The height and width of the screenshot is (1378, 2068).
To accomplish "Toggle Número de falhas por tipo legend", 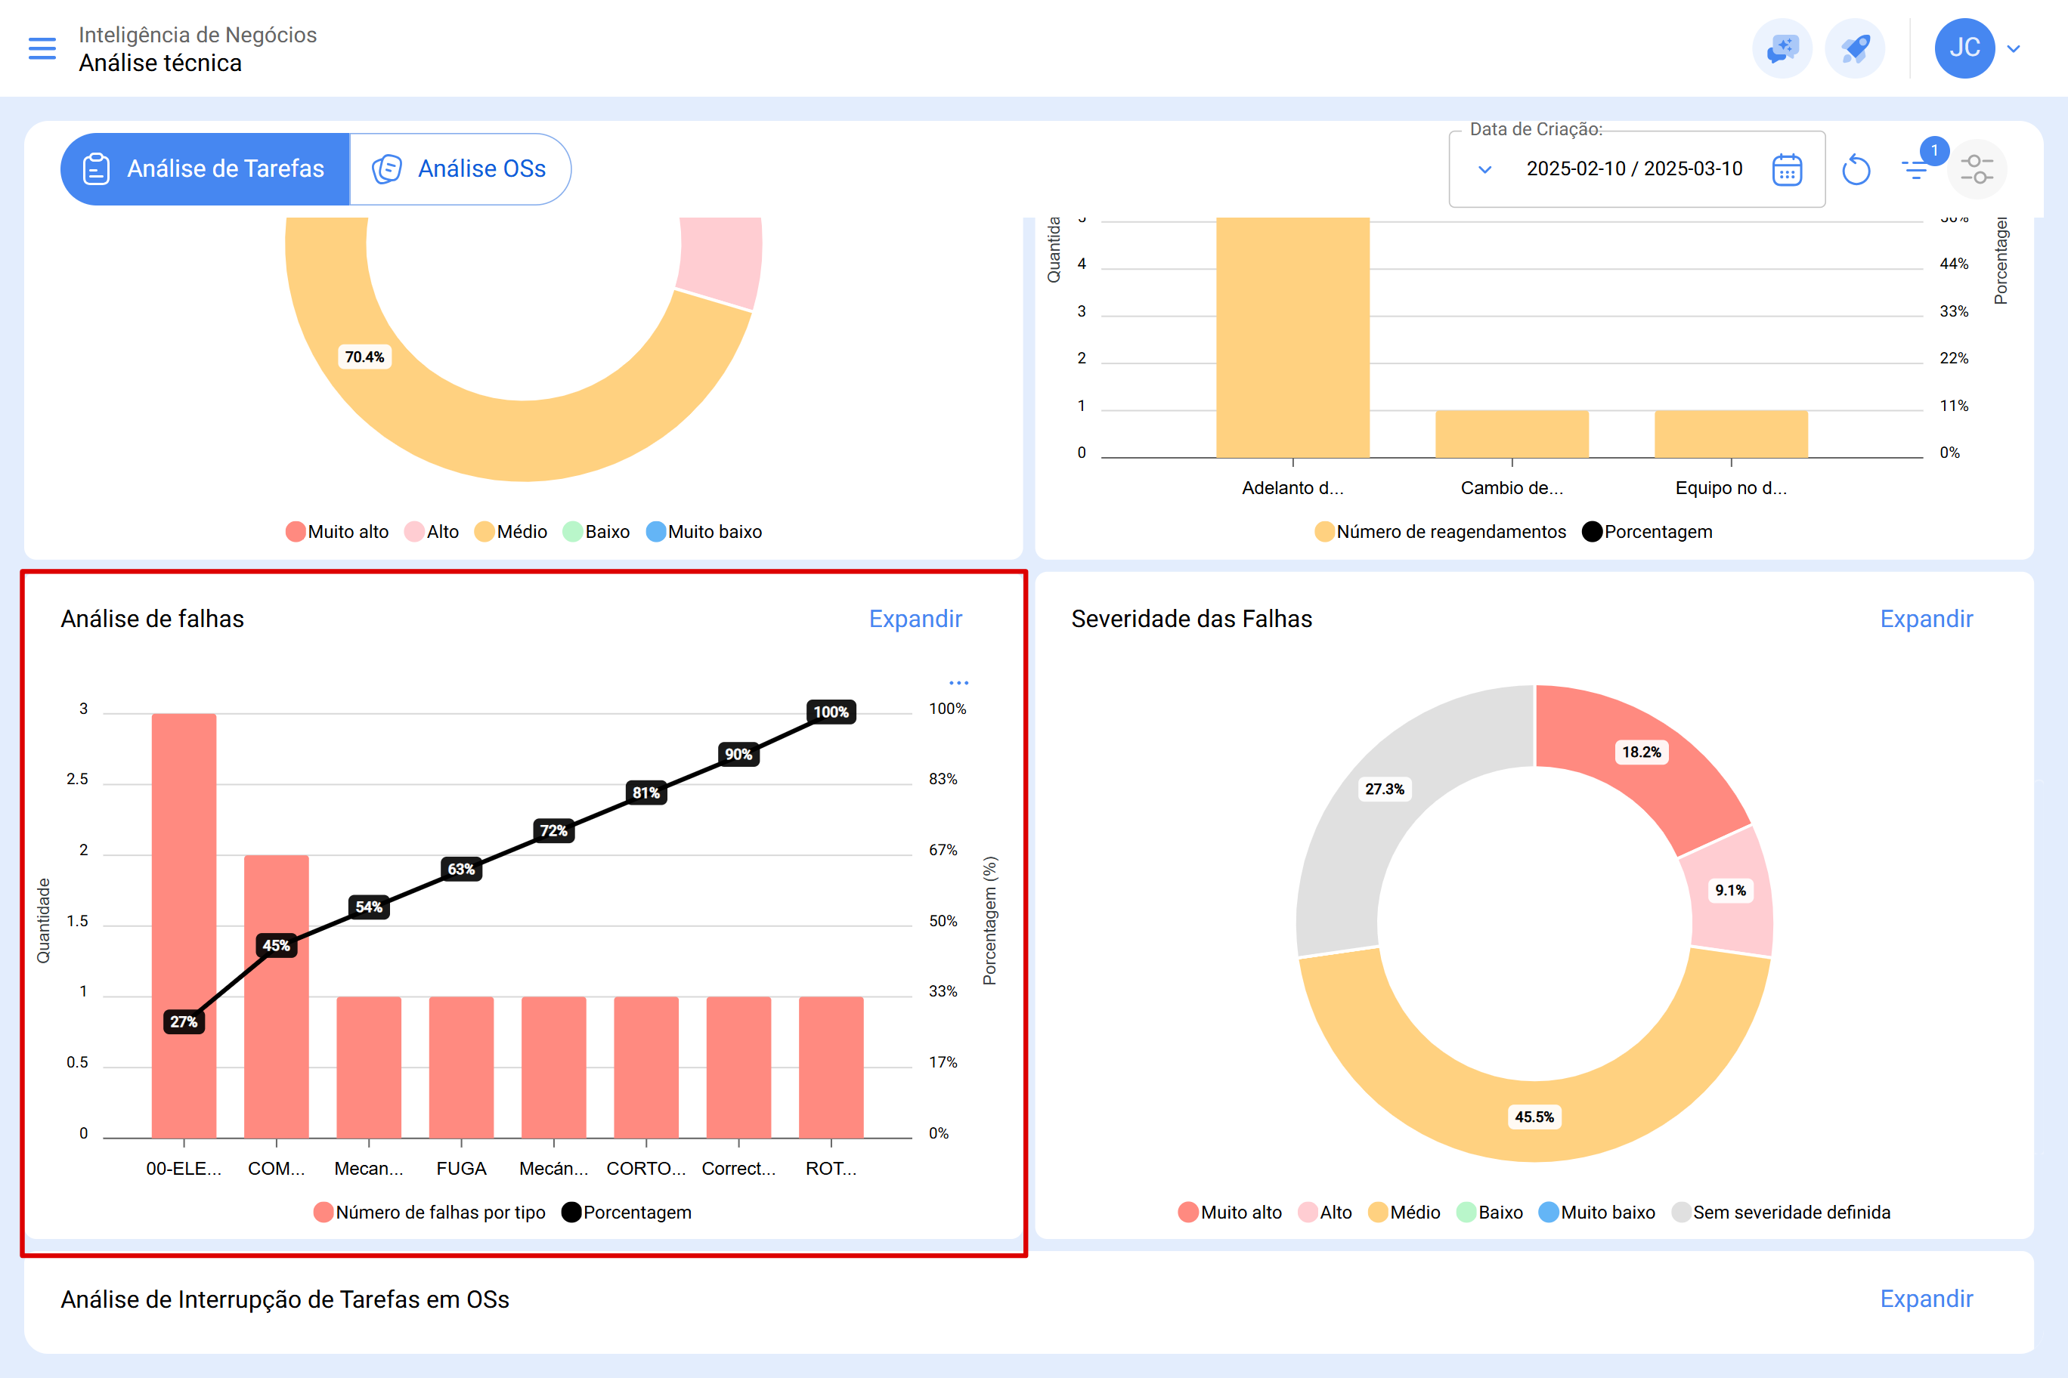I will coord(429,1212).
